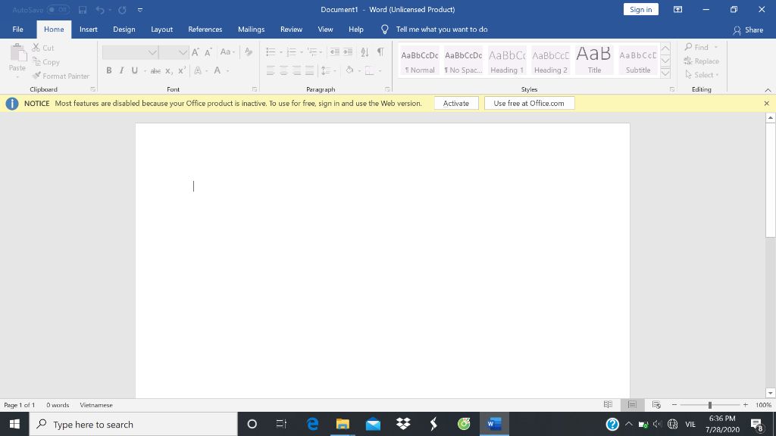Click the Help tab
This screenshot has height=436, width=776.
pos(356,30)
